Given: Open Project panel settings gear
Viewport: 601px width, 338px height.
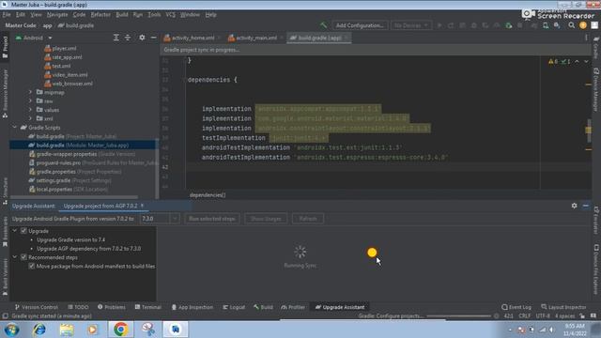Looking at the screenshot, I should (x=142, y=38).
